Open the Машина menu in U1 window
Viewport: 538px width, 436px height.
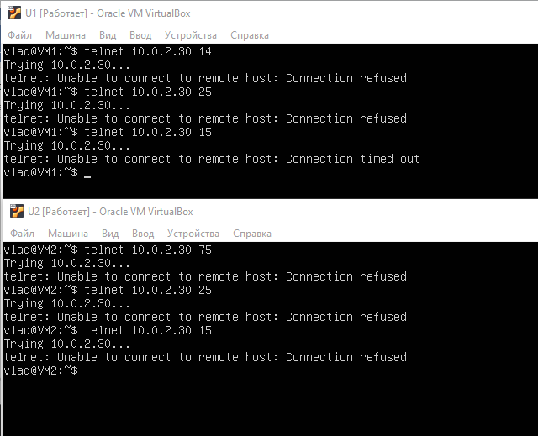click(x=66, y=35)
